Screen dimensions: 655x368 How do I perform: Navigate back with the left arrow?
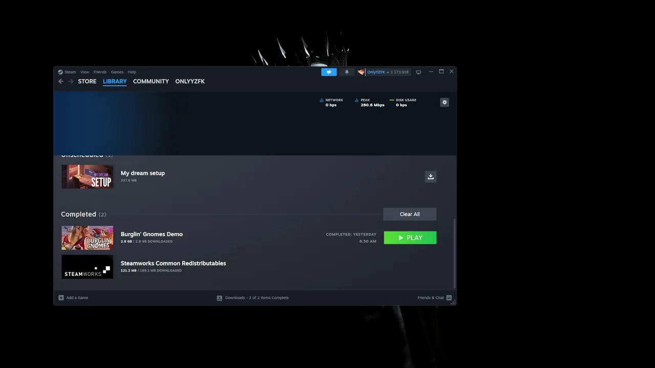point(61,81)
